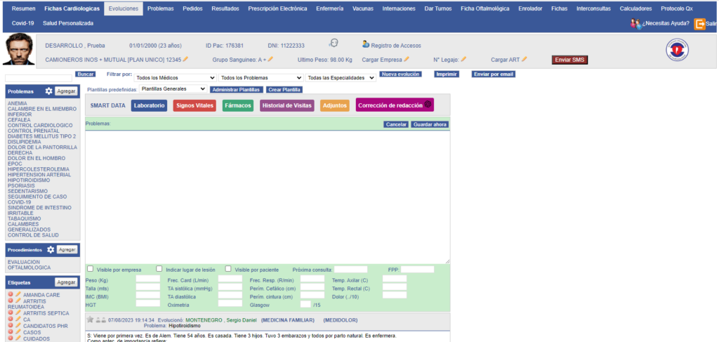The width and height of the screenshot is (719, 342).
Task: Toggle Visible por paciente checkbox
Action: click(x=229, y=269)
